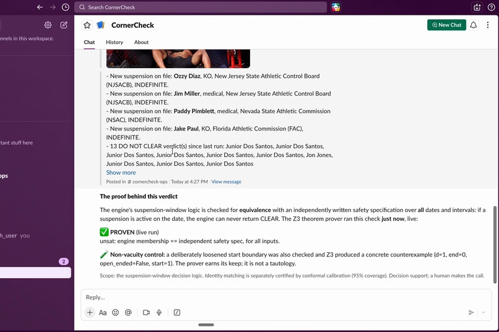
Task: Switch to the About tab
Action: 141,42
